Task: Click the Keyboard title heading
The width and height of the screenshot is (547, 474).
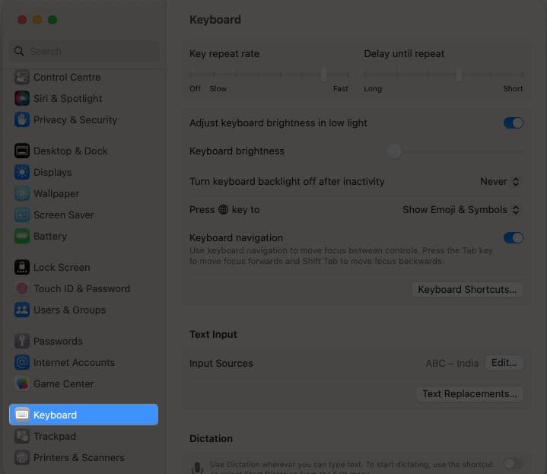Action: 215,20
